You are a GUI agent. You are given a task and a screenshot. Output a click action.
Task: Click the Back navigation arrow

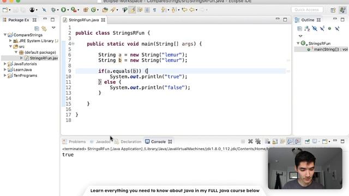coord(192,10)
